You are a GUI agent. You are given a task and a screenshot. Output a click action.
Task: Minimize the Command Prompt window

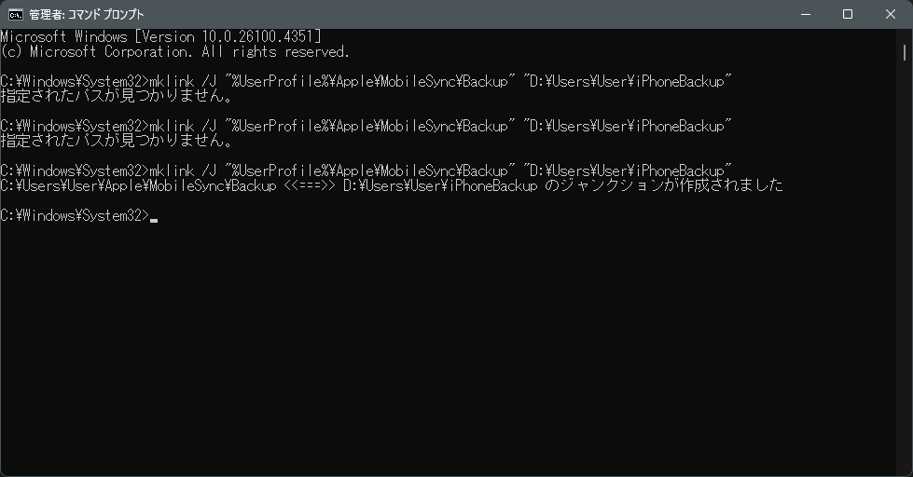[806, 15]
